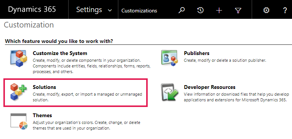Screen dimensions: 292x139
Task: Open the Solutions link
Action: tap(44, 87)
